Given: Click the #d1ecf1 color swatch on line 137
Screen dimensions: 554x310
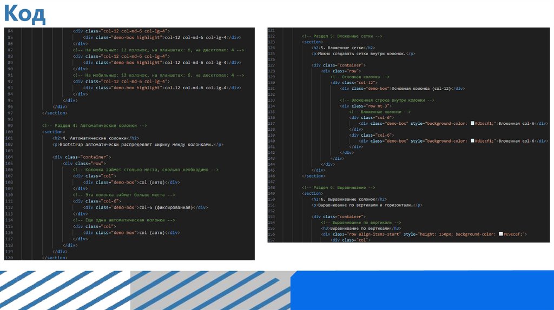Looking at the screenshot, I should click(x=472, y=124).
